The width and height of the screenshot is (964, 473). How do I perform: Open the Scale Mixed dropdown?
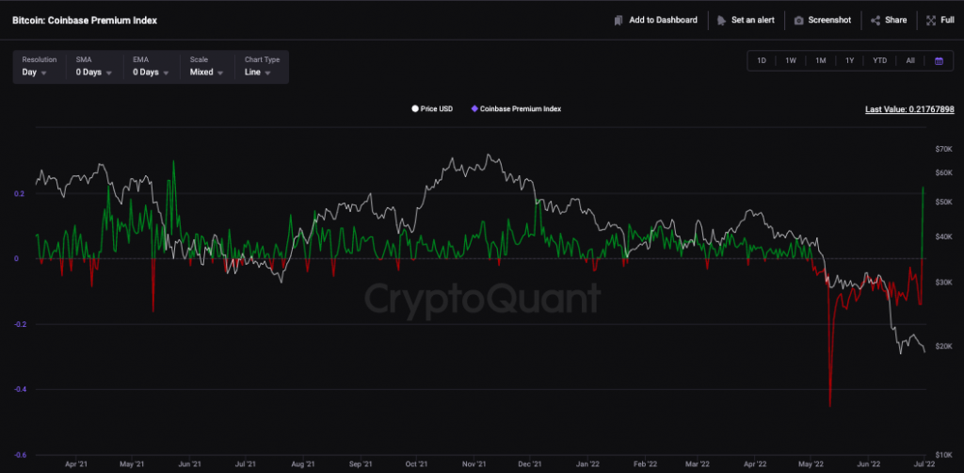click(207, 67)
